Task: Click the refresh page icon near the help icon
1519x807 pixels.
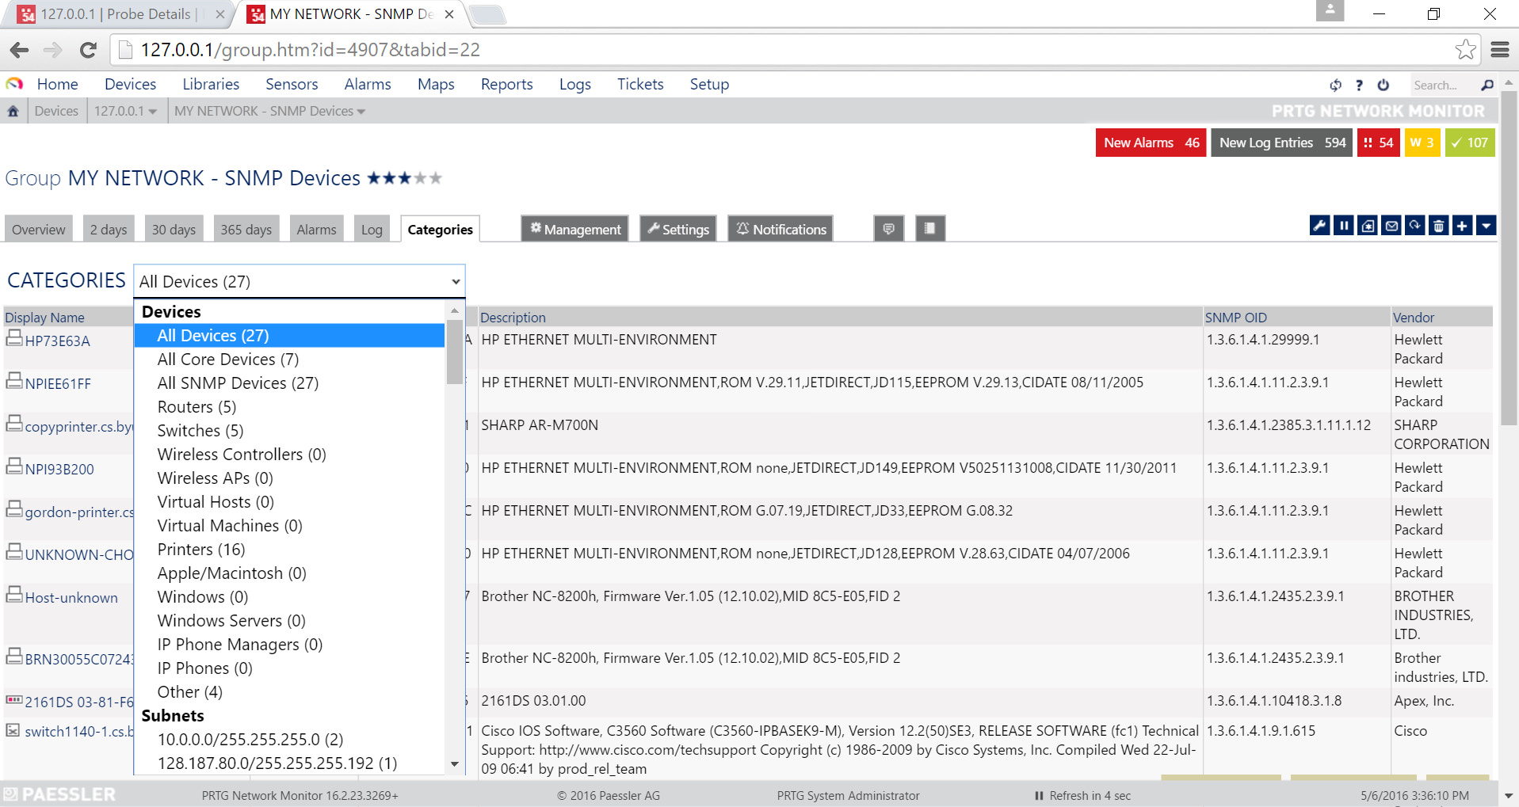Action: coord(1335,86)
